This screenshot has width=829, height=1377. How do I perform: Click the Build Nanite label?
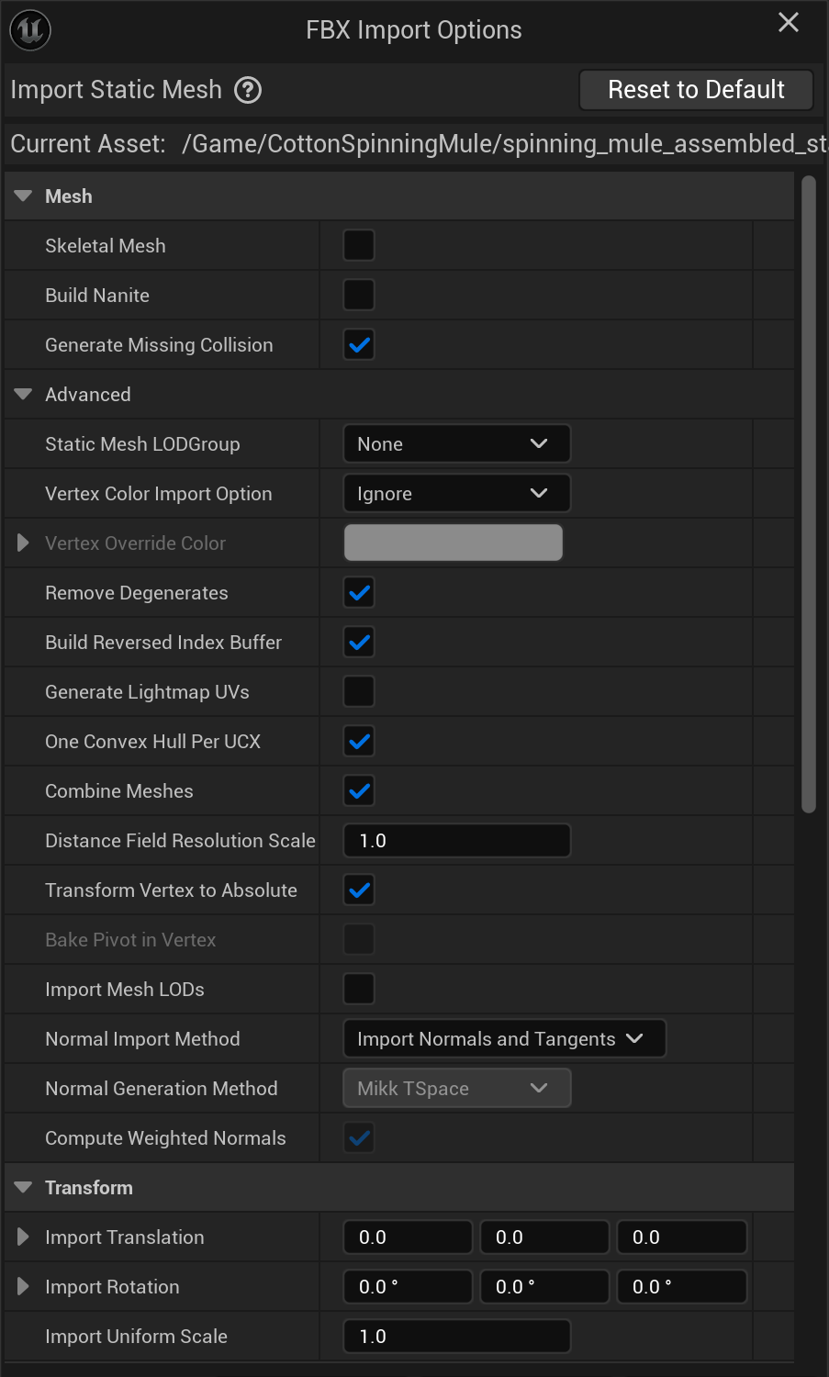97,296
